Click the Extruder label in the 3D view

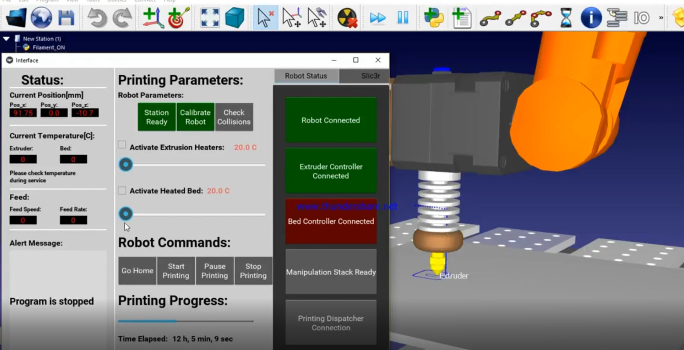[454, 276]
